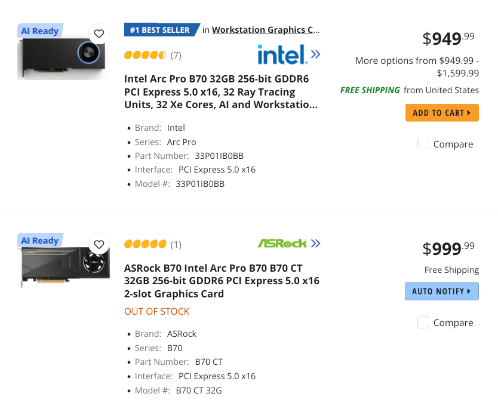Screen dimensions: 498x412
Task: Open Workstation Graphics Cards category link
Action: pos(265,30)
